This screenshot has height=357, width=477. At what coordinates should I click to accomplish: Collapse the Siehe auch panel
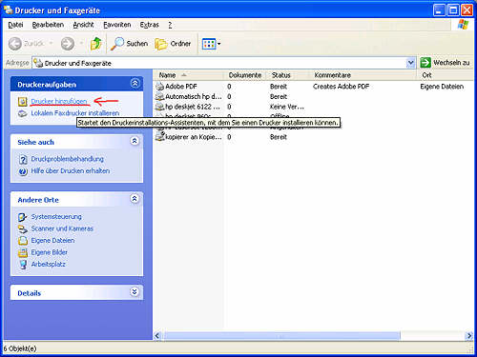pyautogui.click(x=135, y=141)
